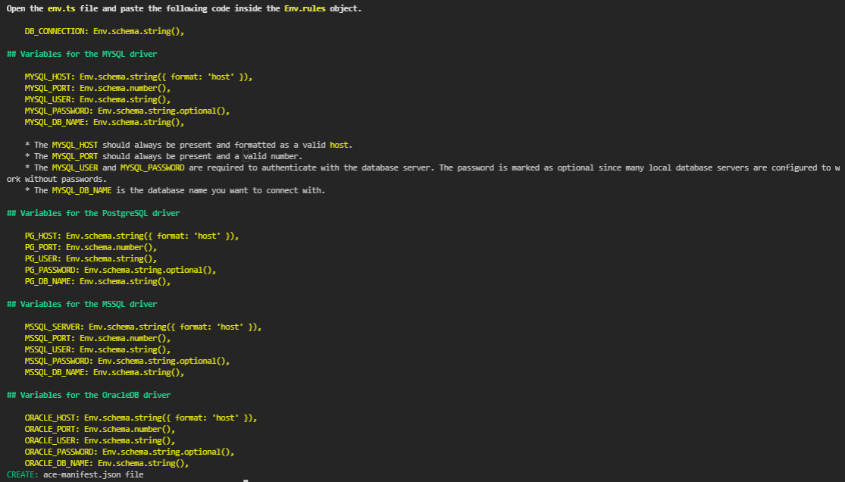This screenshot has width=845, height=482.
Task: Click the bullet about MYSQL_USER and MYSQL_PASSWORD
Action: tap(423, 173)
